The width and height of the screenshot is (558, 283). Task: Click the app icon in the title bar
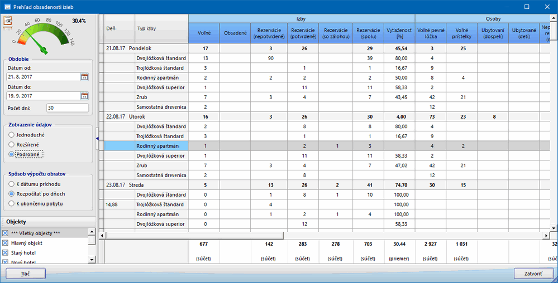(x=7, y=7)
